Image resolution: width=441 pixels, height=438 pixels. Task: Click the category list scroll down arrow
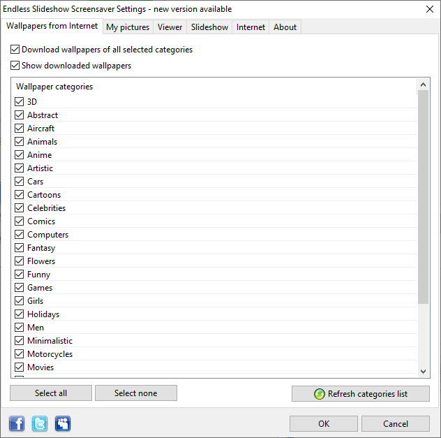coord(423,371)
